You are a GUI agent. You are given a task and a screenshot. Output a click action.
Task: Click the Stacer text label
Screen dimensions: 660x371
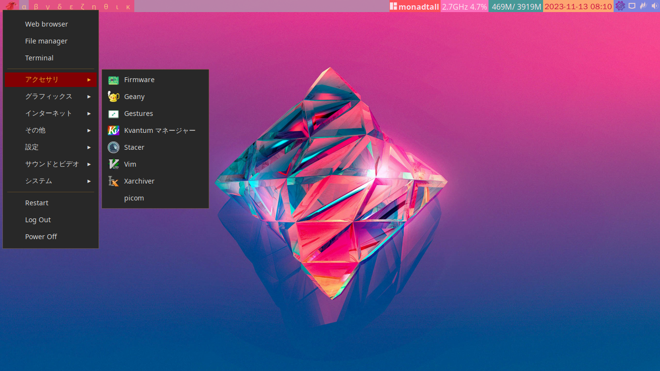pos(134,147)
